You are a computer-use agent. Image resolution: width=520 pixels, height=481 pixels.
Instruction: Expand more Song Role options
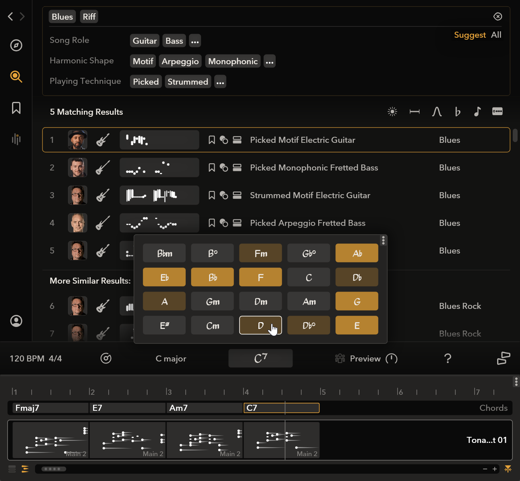pyautogui.click(x=195, y=41)
